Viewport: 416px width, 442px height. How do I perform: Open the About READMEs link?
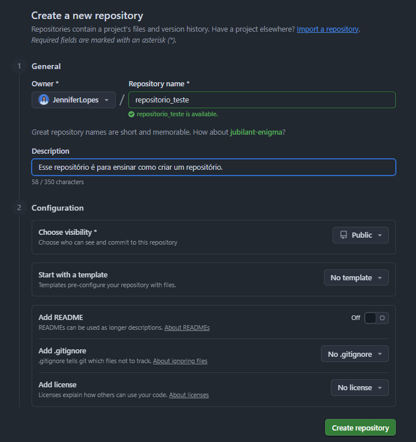point(187,327)
